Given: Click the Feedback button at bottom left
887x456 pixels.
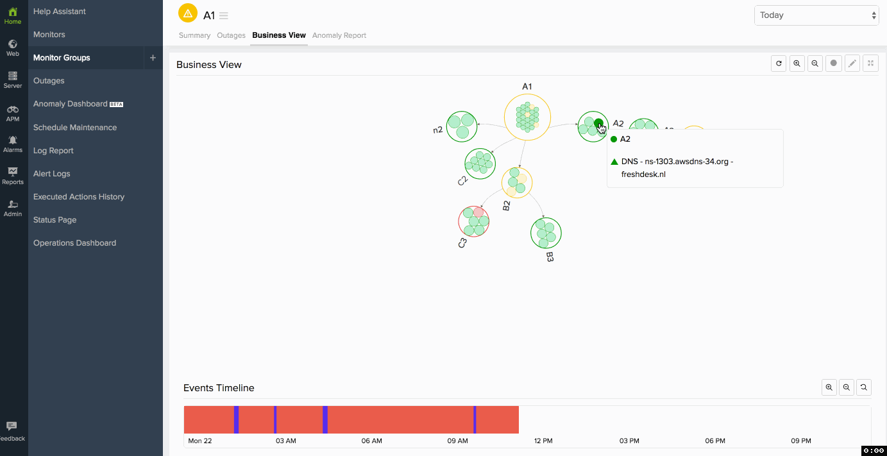Looking at the screenshot, I should click(12, 431).
